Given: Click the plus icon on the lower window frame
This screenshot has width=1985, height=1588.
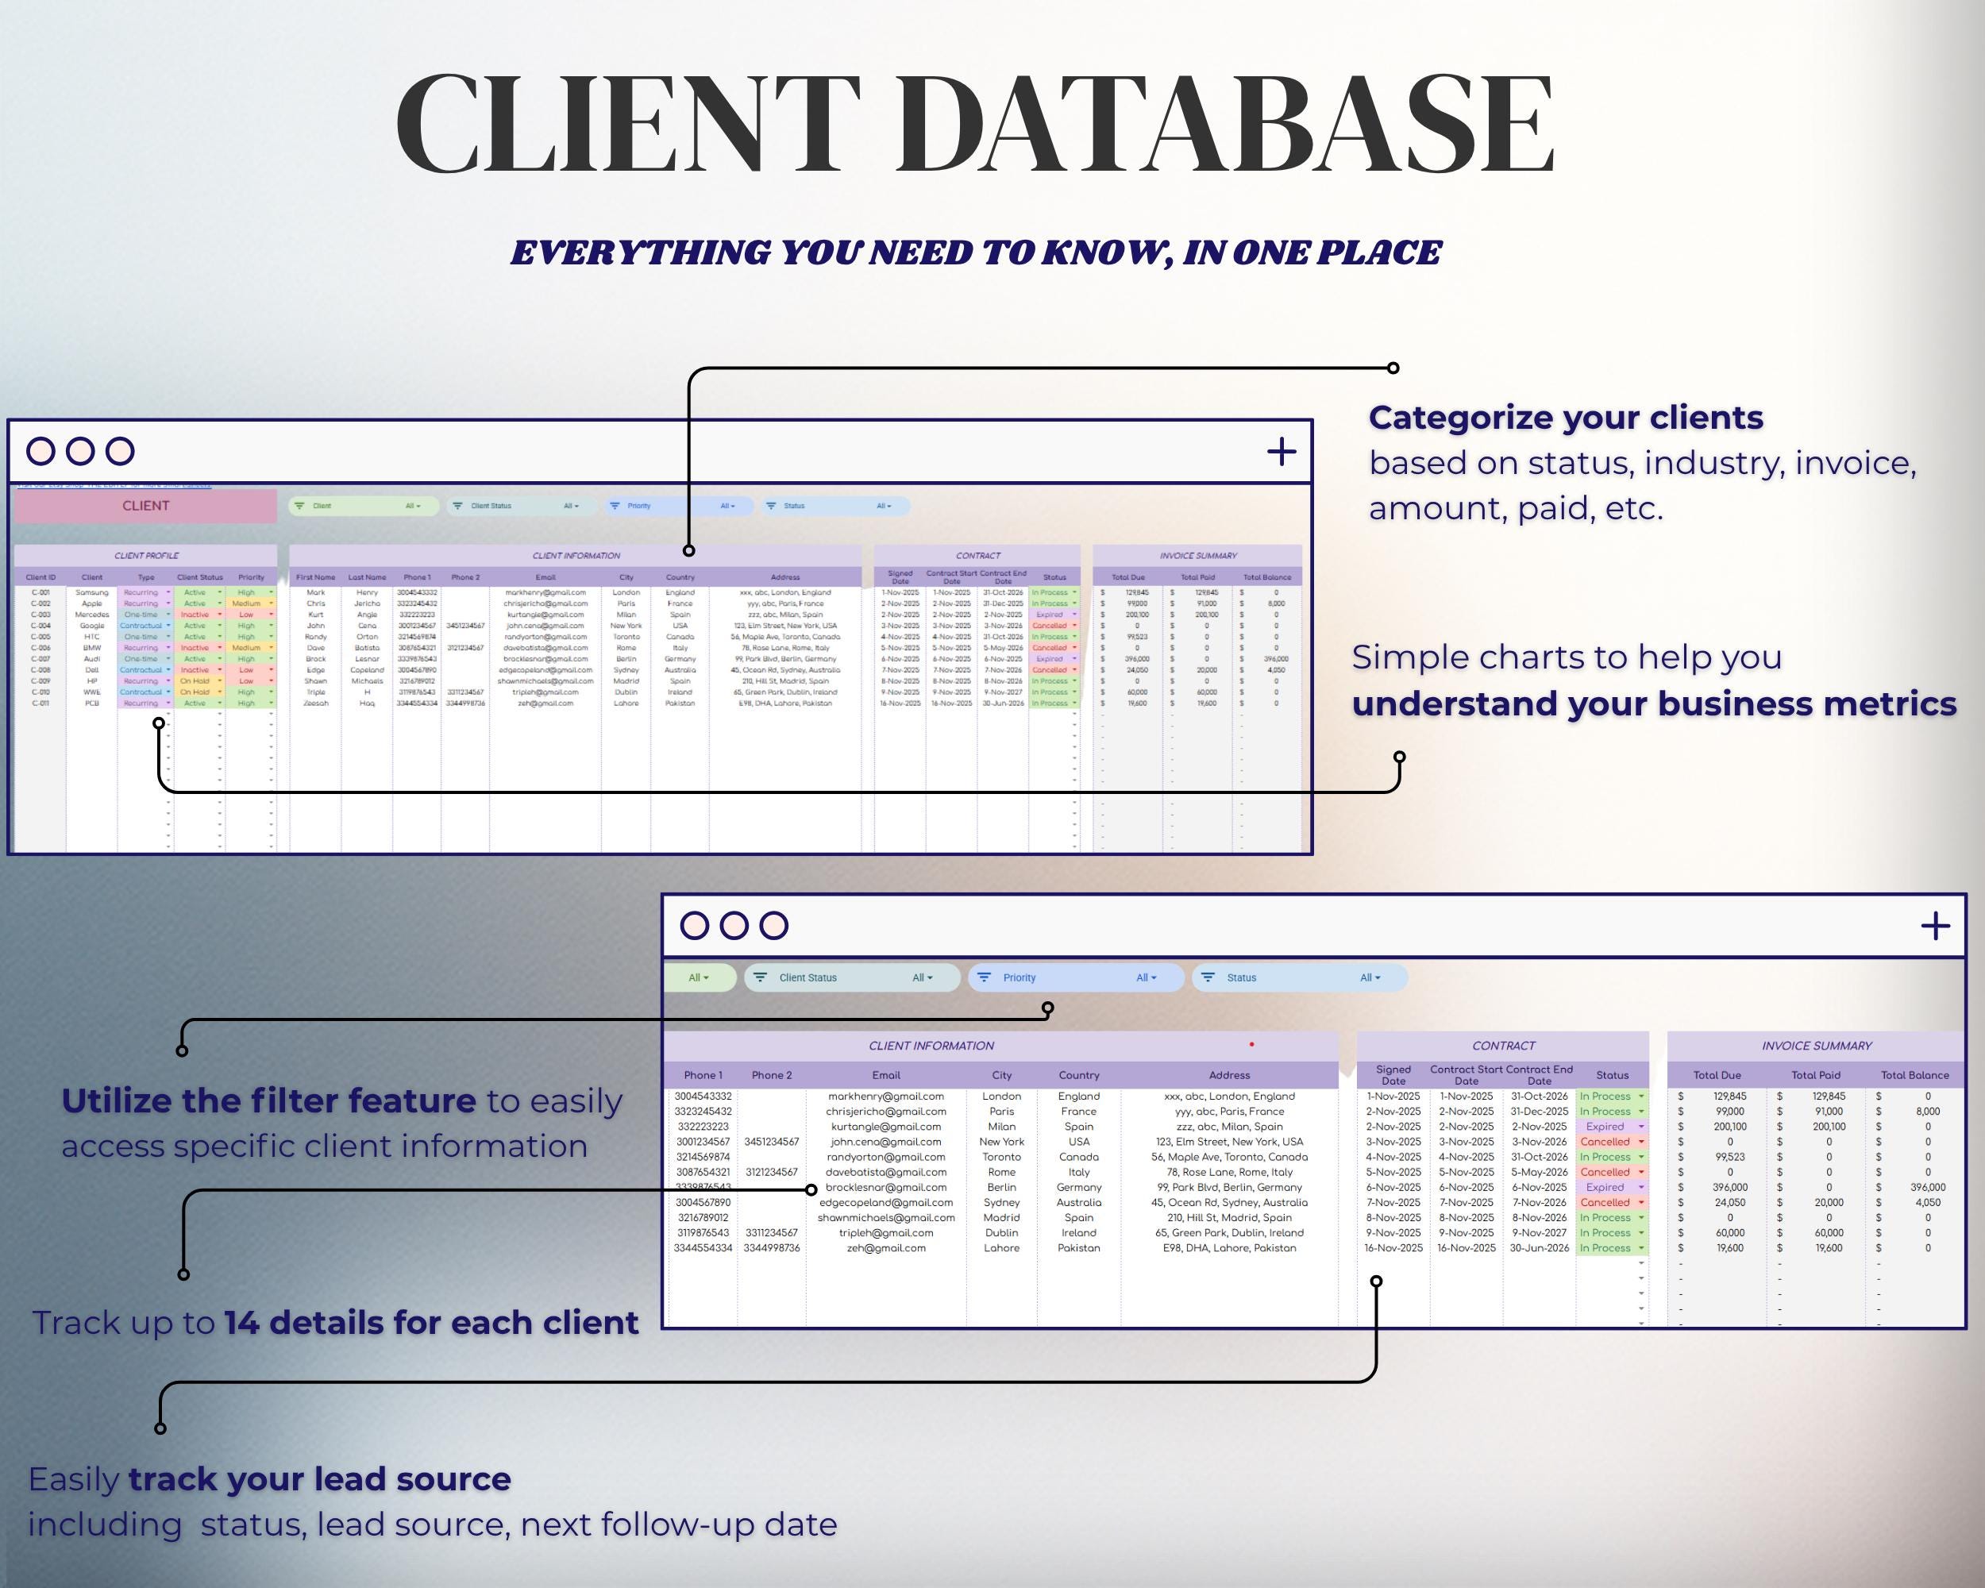Looking at the screenshot, I should click(1935, 925).
